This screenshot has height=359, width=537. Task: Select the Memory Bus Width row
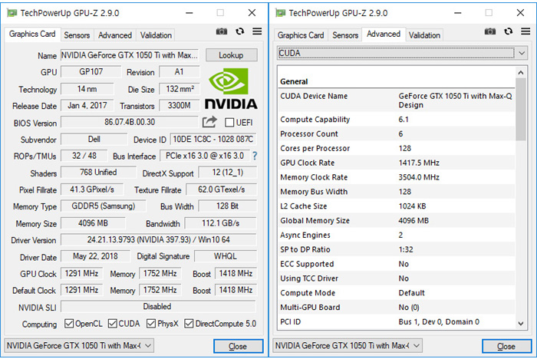click(397, 192)
